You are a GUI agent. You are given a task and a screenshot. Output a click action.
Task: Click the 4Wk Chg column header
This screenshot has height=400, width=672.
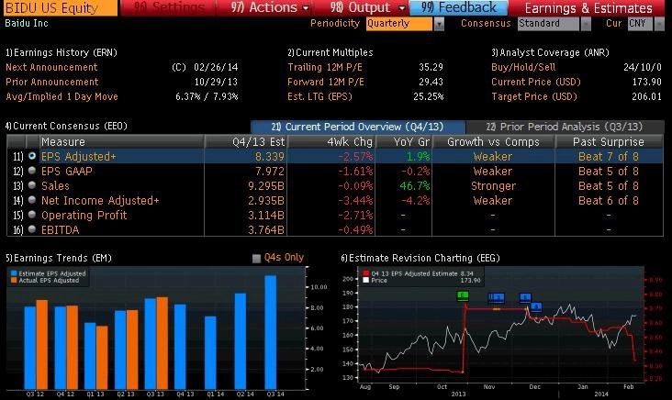(x=330, y=142)
